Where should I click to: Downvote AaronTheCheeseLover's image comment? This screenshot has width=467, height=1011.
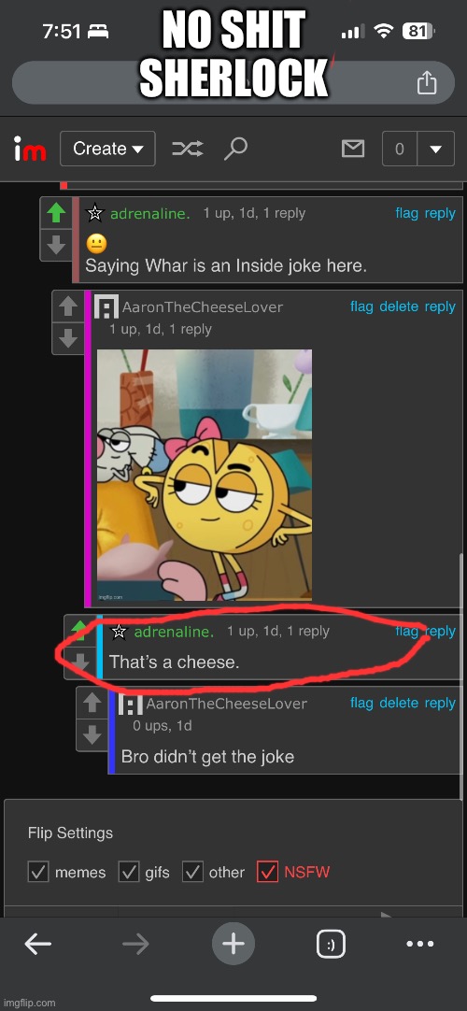68,338
